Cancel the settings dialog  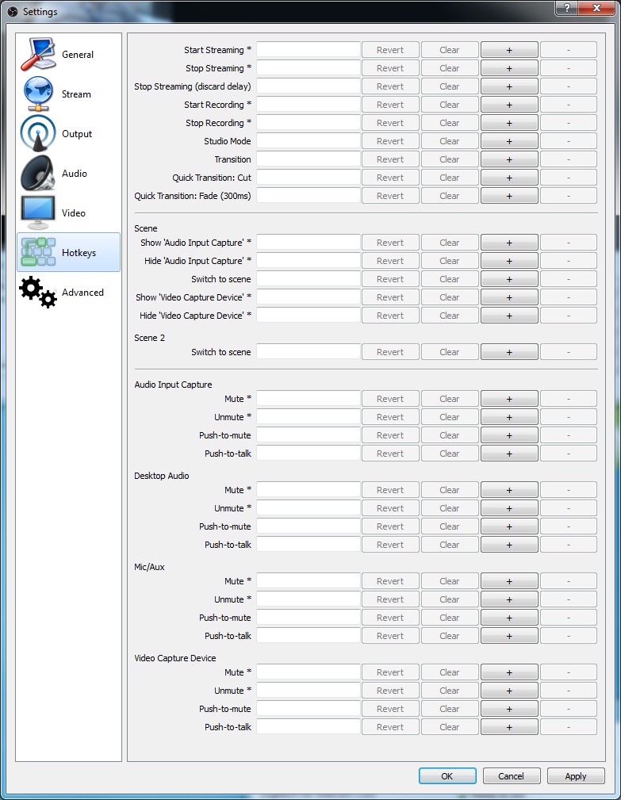click(511, 776)
